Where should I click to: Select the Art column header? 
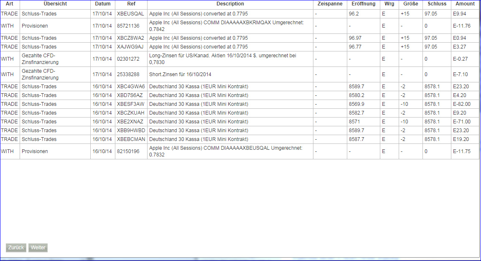10,4
